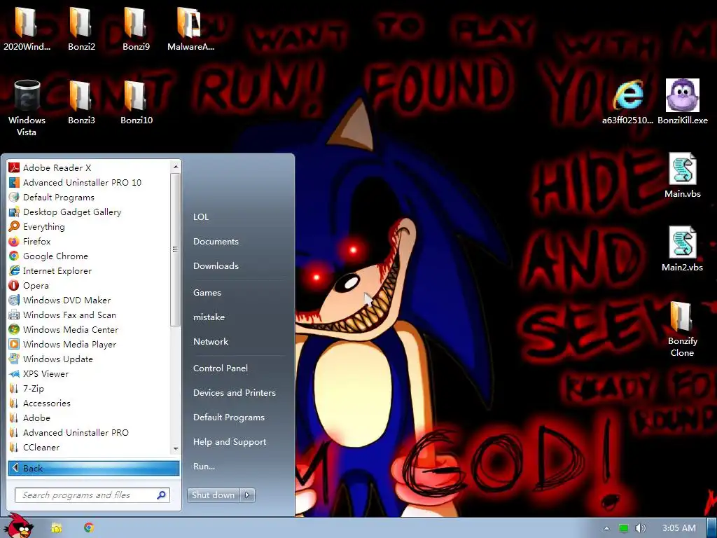Image resolution: width=717 pixels, height=538 pixels.
Task: Launch Google Chrome from programs list
Action: pos(90,256)
